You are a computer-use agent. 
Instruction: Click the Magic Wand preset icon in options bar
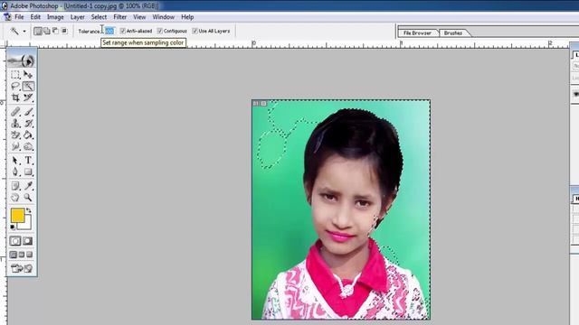[x=14, y=32]
